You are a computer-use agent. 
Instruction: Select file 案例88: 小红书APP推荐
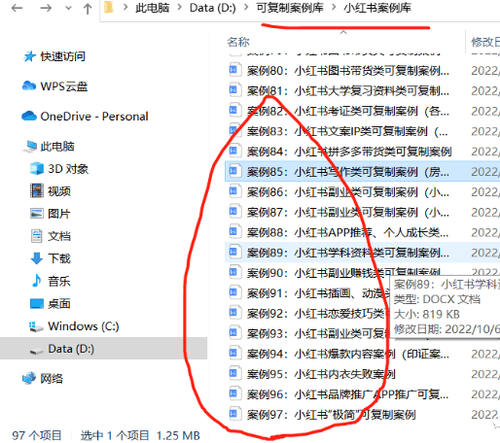tap(348, 232)
